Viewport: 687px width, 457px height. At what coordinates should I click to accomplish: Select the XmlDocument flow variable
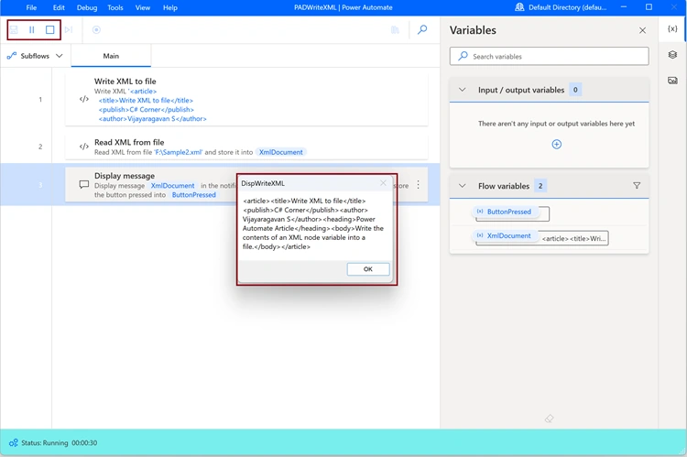(x=504, y=235)
